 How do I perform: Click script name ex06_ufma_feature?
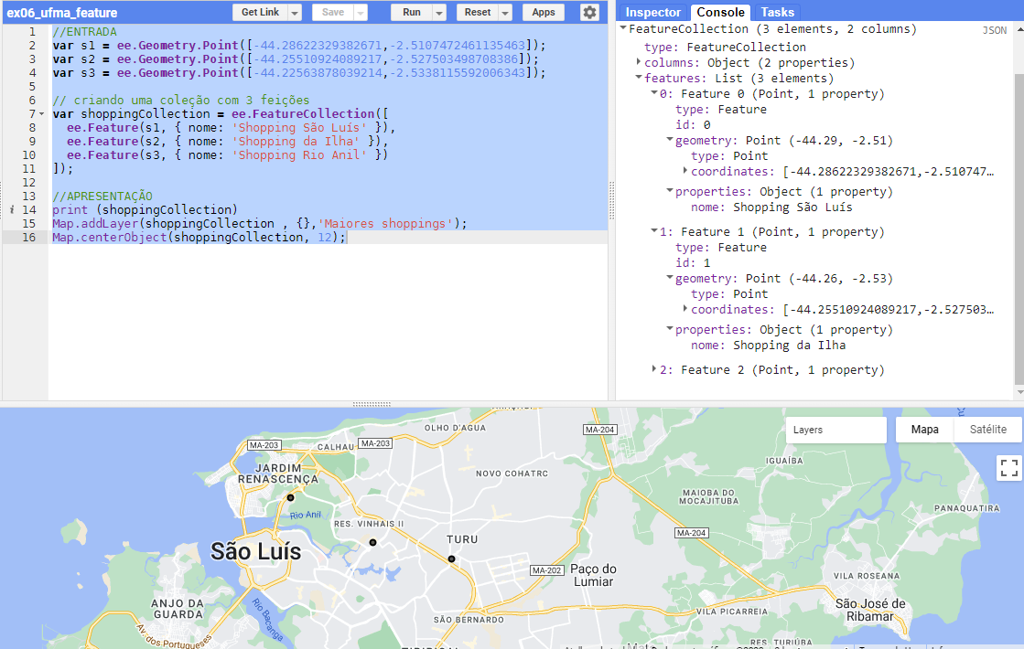pyautogui.click(x=62, y=13)
